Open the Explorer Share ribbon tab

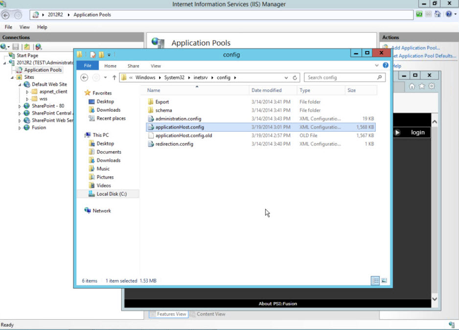134,66
